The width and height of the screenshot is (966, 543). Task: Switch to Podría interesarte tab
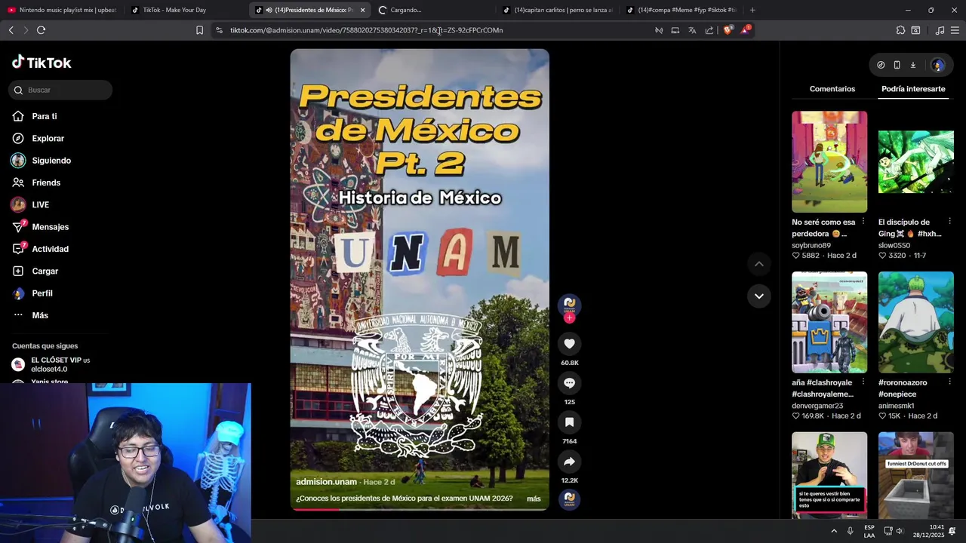(913, 89)
